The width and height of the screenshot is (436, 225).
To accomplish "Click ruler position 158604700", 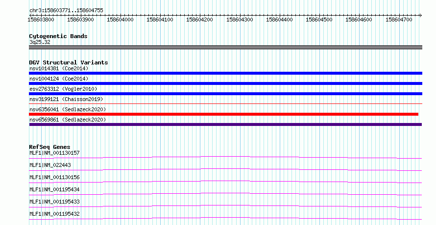I will tap(399, 20).
